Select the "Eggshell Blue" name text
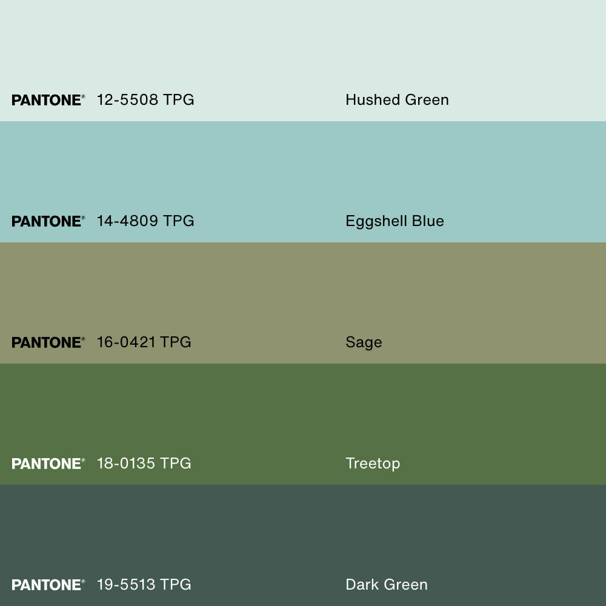Screen dimensions: 606x606 pos(395,221)
